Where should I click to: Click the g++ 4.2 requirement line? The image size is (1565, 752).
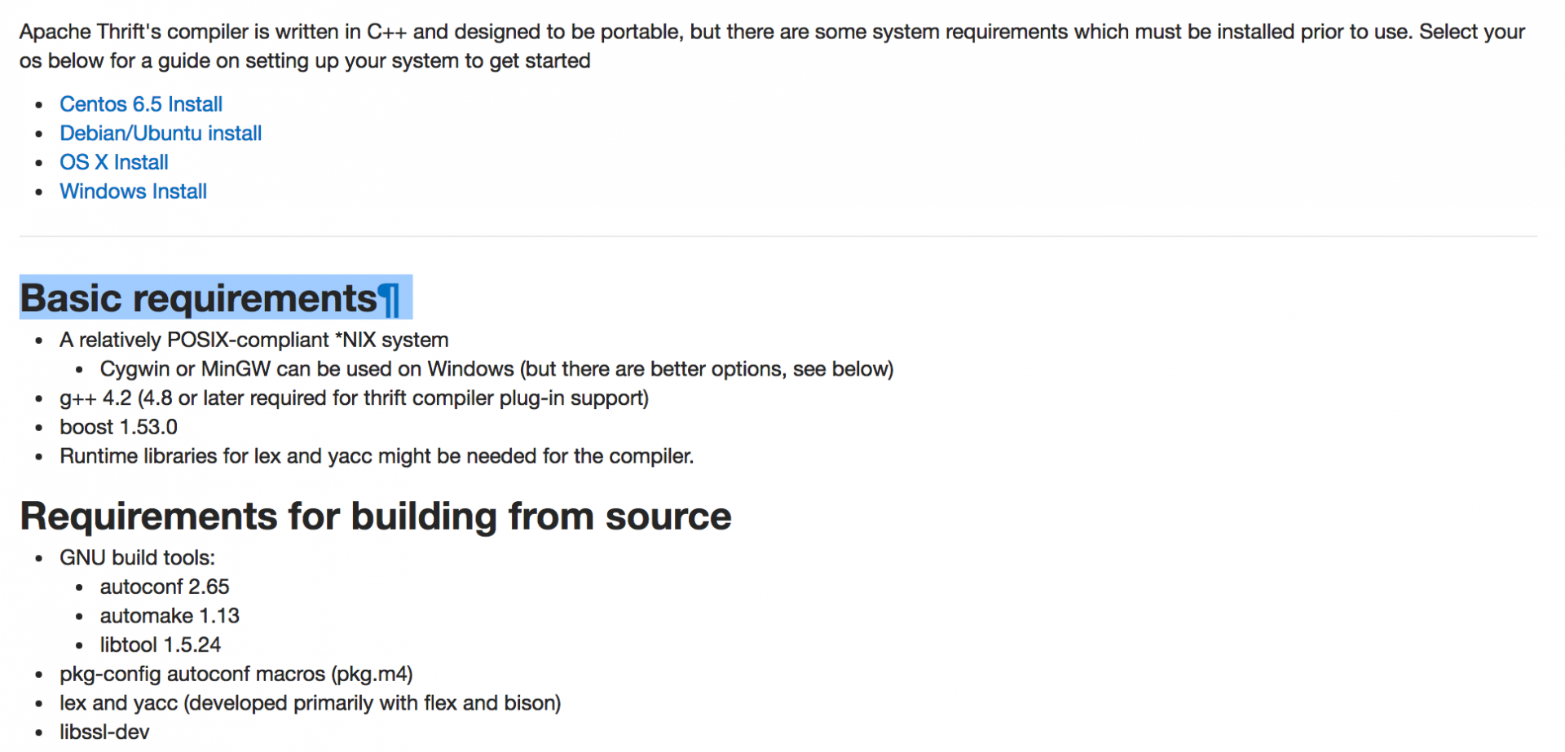pyautogui.click(x=354, y=398)
